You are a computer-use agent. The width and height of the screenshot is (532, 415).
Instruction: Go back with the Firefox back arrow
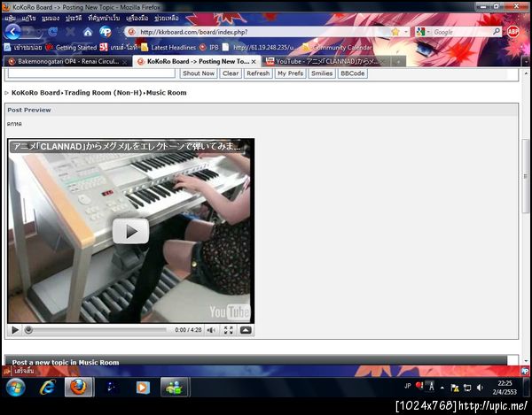(x=12, y=32)
